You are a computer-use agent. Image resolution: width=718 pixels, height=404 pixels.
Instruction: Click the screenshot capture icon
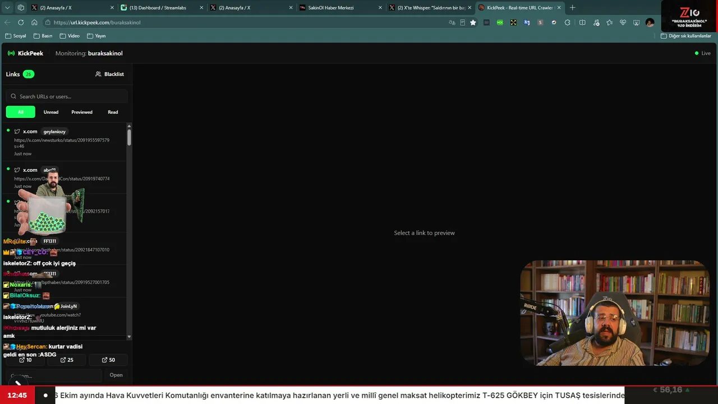[x=636, y=22]
